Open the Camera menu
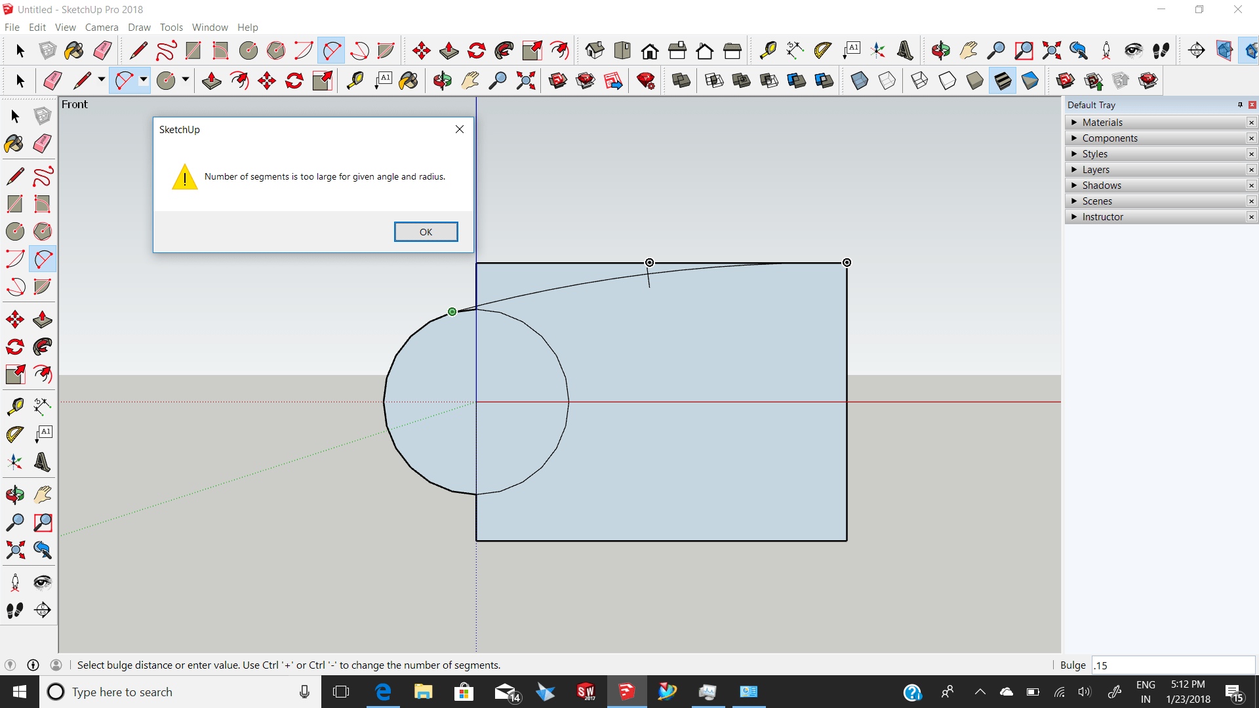This screenshot has width=1259, height=708. click(x=101, y=27)
